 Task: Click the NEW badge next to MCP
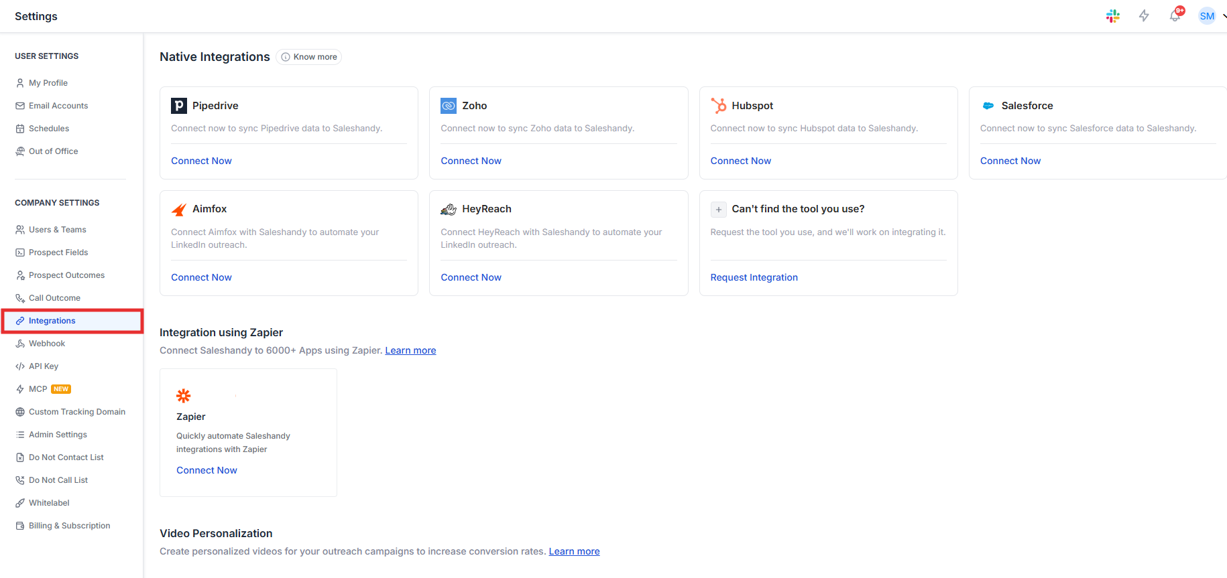coord(61,389)
